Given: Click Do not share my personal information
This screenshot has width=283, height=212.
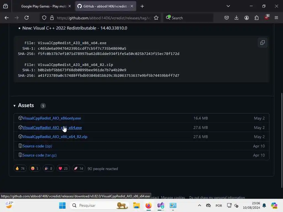Looking at the screenshot, I should click(217, 197).
